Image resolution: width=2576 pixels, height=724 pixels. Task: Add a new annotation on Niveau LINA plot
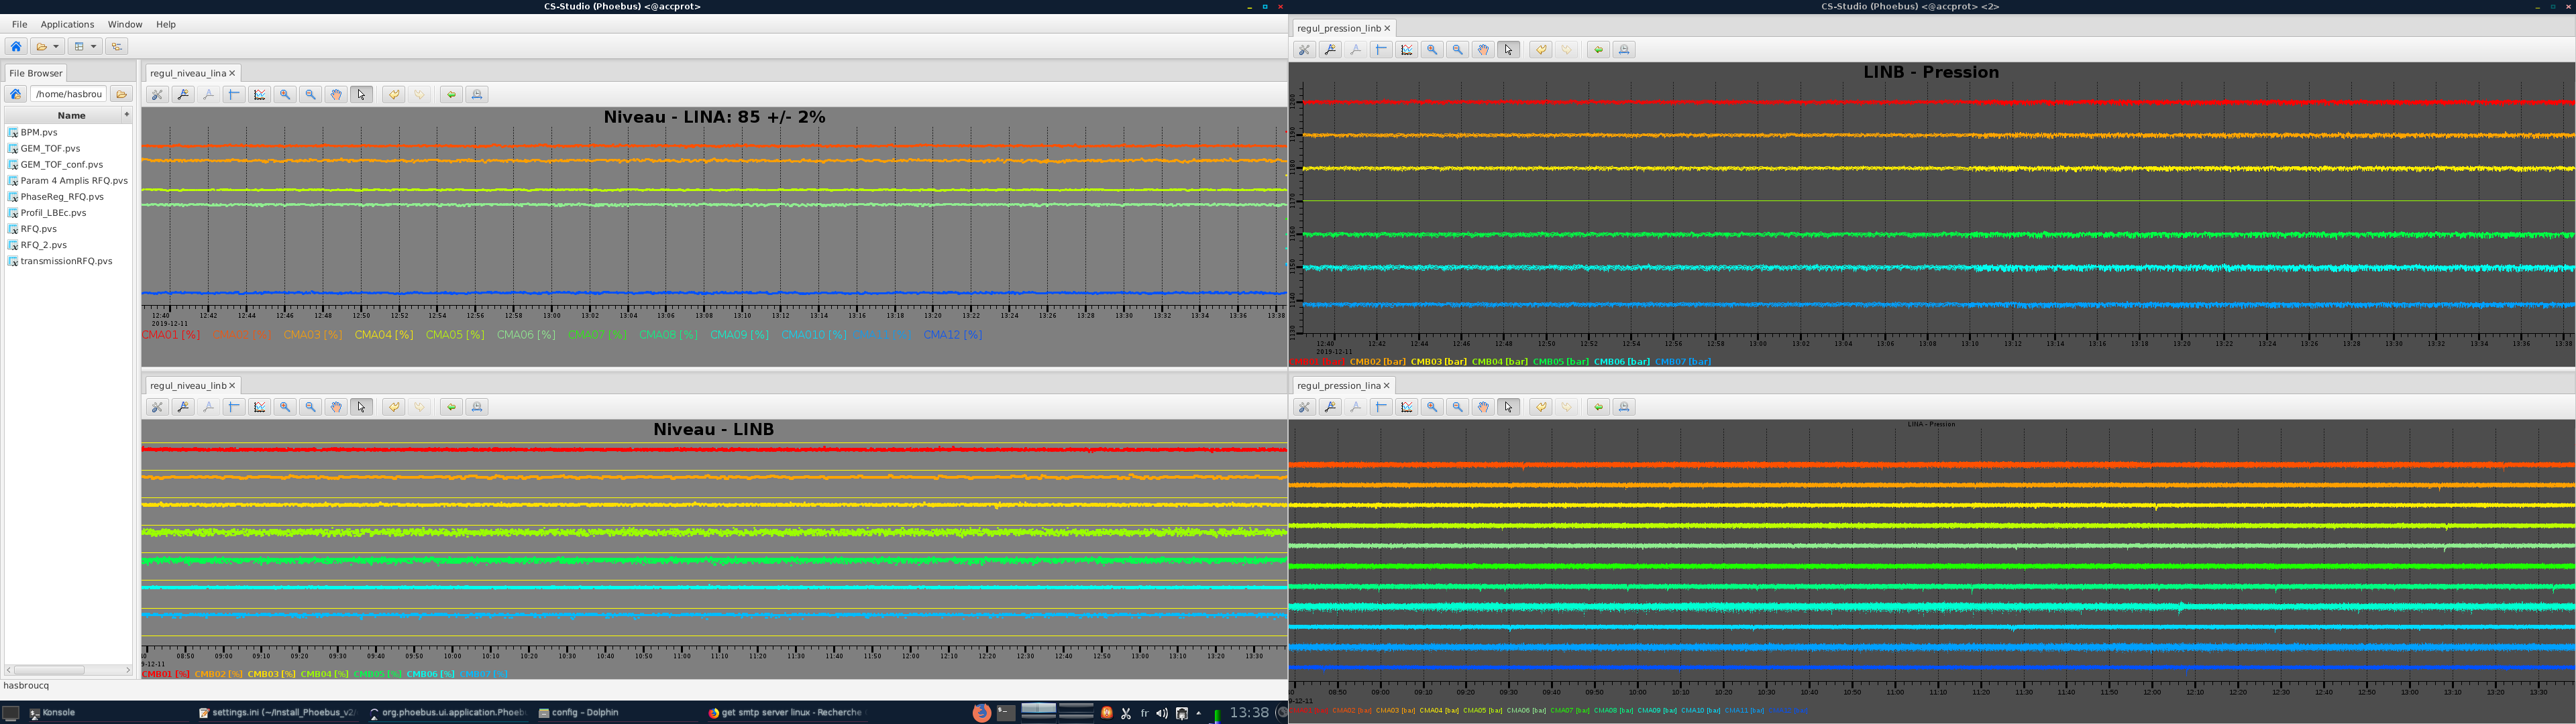(x=183, y=94)
